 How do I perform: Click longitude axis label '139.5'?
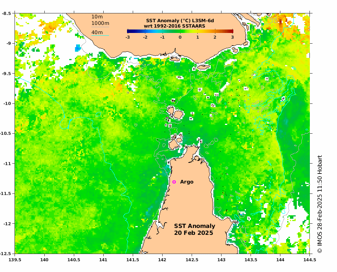[x=15, y=260]
